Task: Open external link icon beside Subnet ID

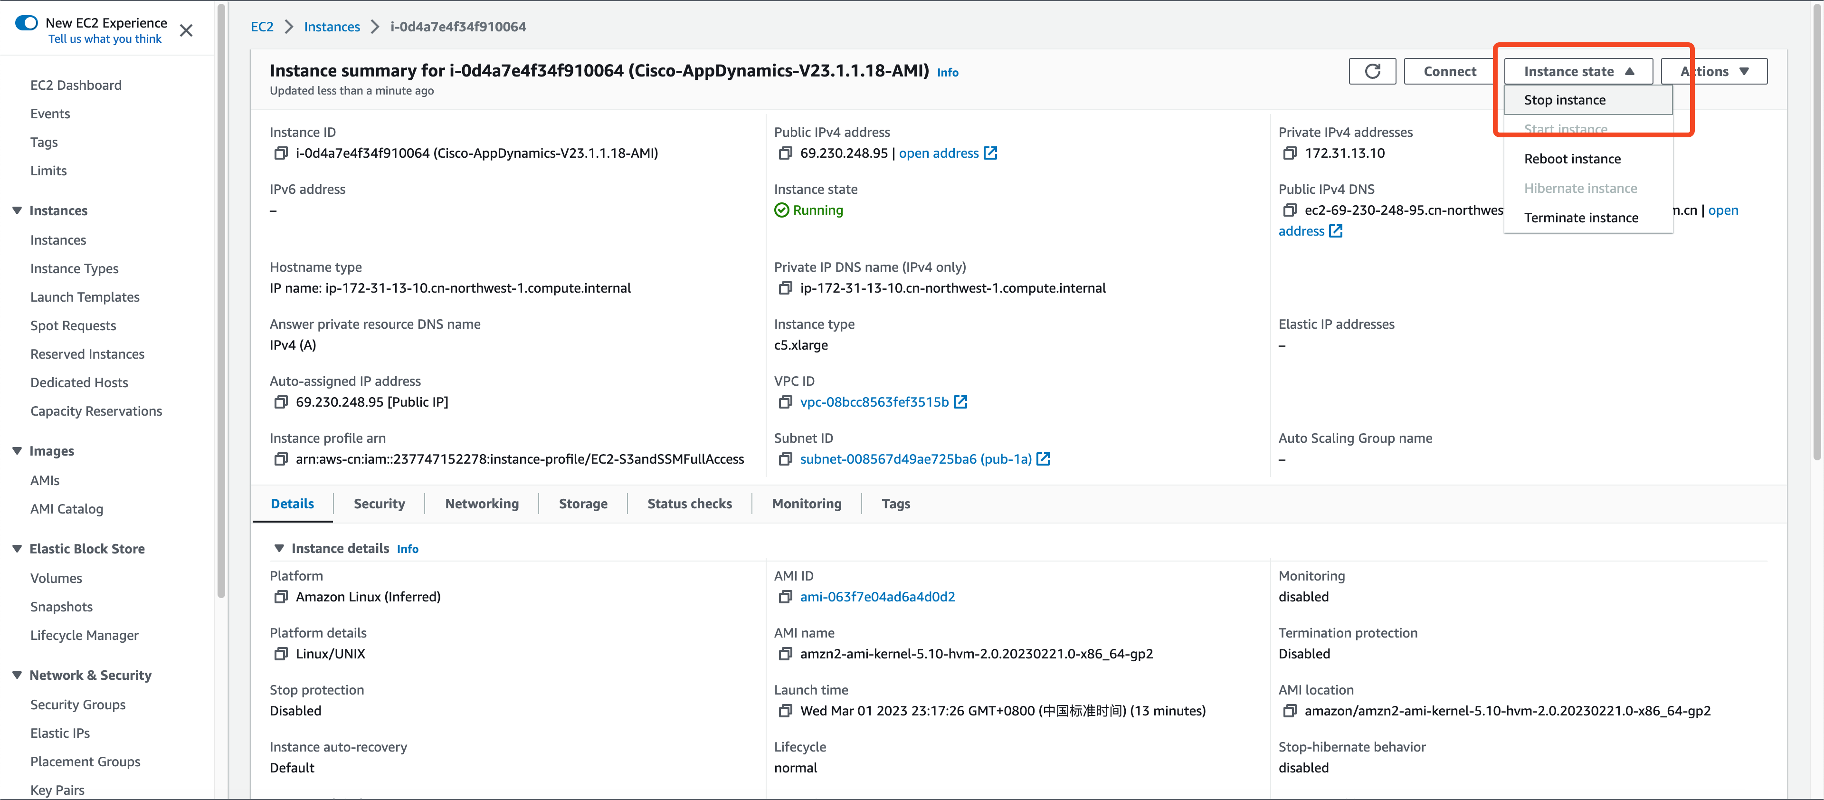Action: pos(1043,459)
